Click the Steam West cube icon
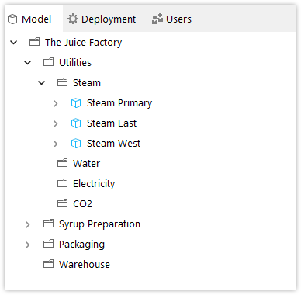Viewport: 301px width, 295px height. (x=76, y=144)
